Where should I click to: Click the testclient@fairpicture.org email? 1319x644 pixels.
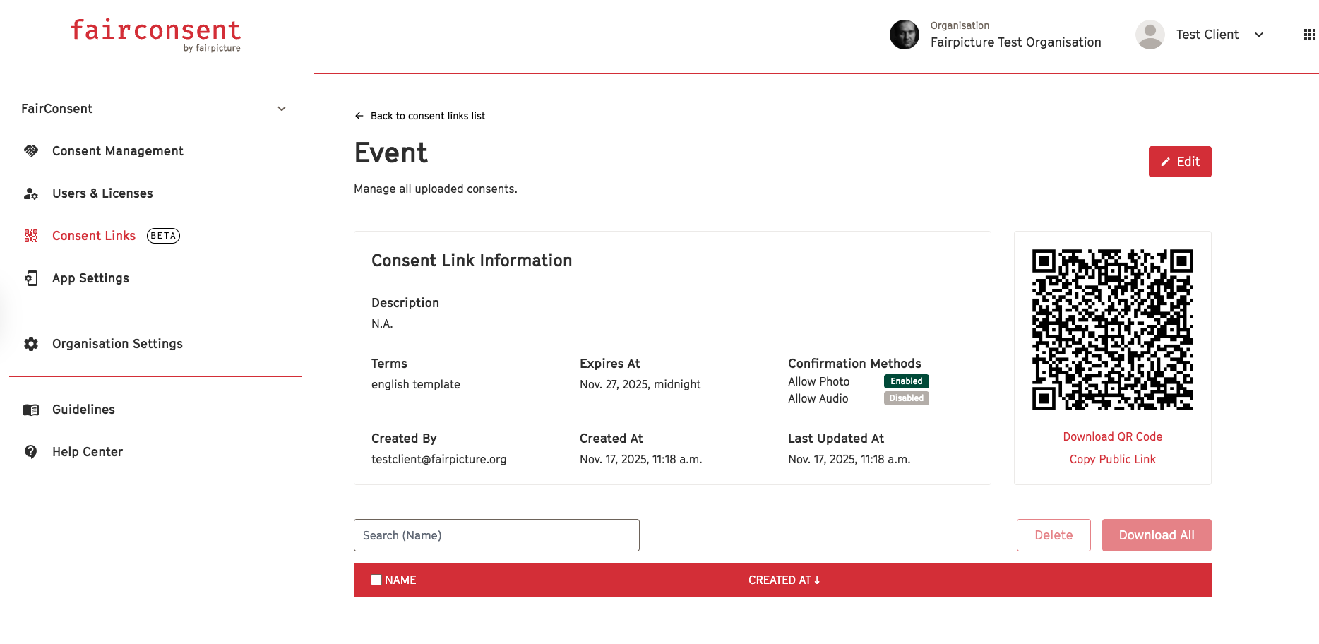coord(439,460)
